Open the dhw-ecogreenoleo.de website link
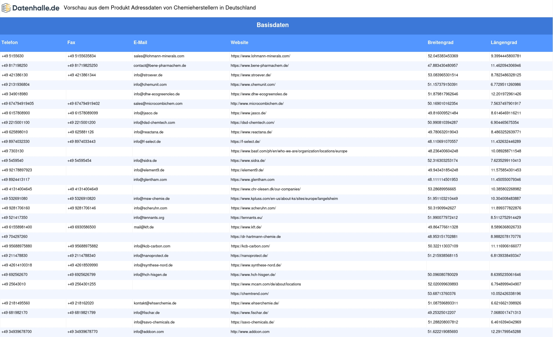The height and width of the screenshot is (337, 553). coord(259,94)
